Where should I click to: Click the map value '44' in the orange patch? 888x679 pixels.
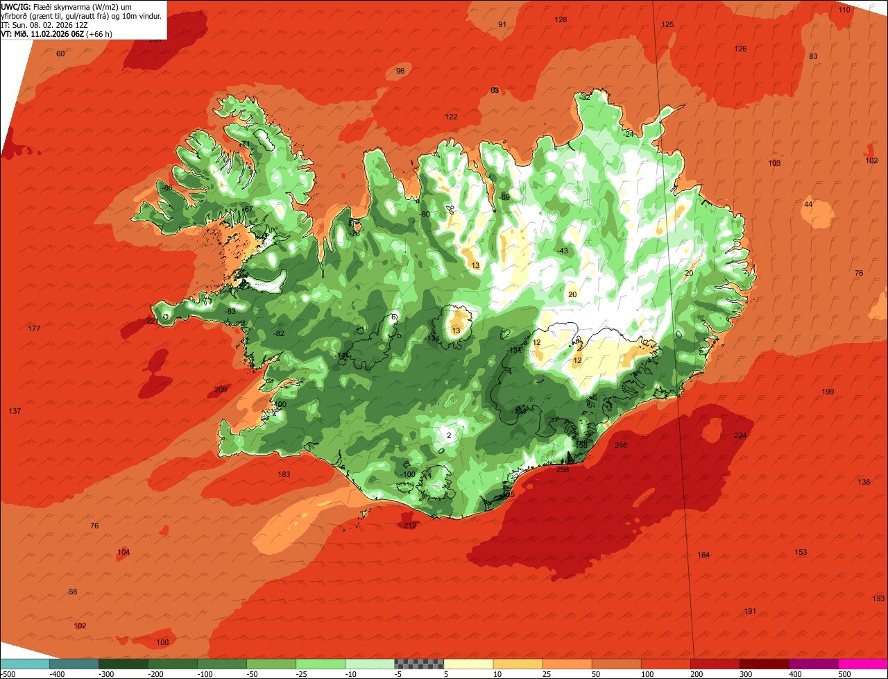(808, 205)
